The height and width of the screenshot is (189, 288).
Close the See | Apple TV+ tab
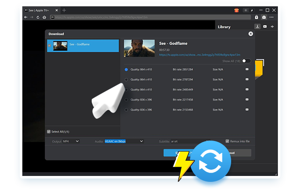click(x=56, y=10)
